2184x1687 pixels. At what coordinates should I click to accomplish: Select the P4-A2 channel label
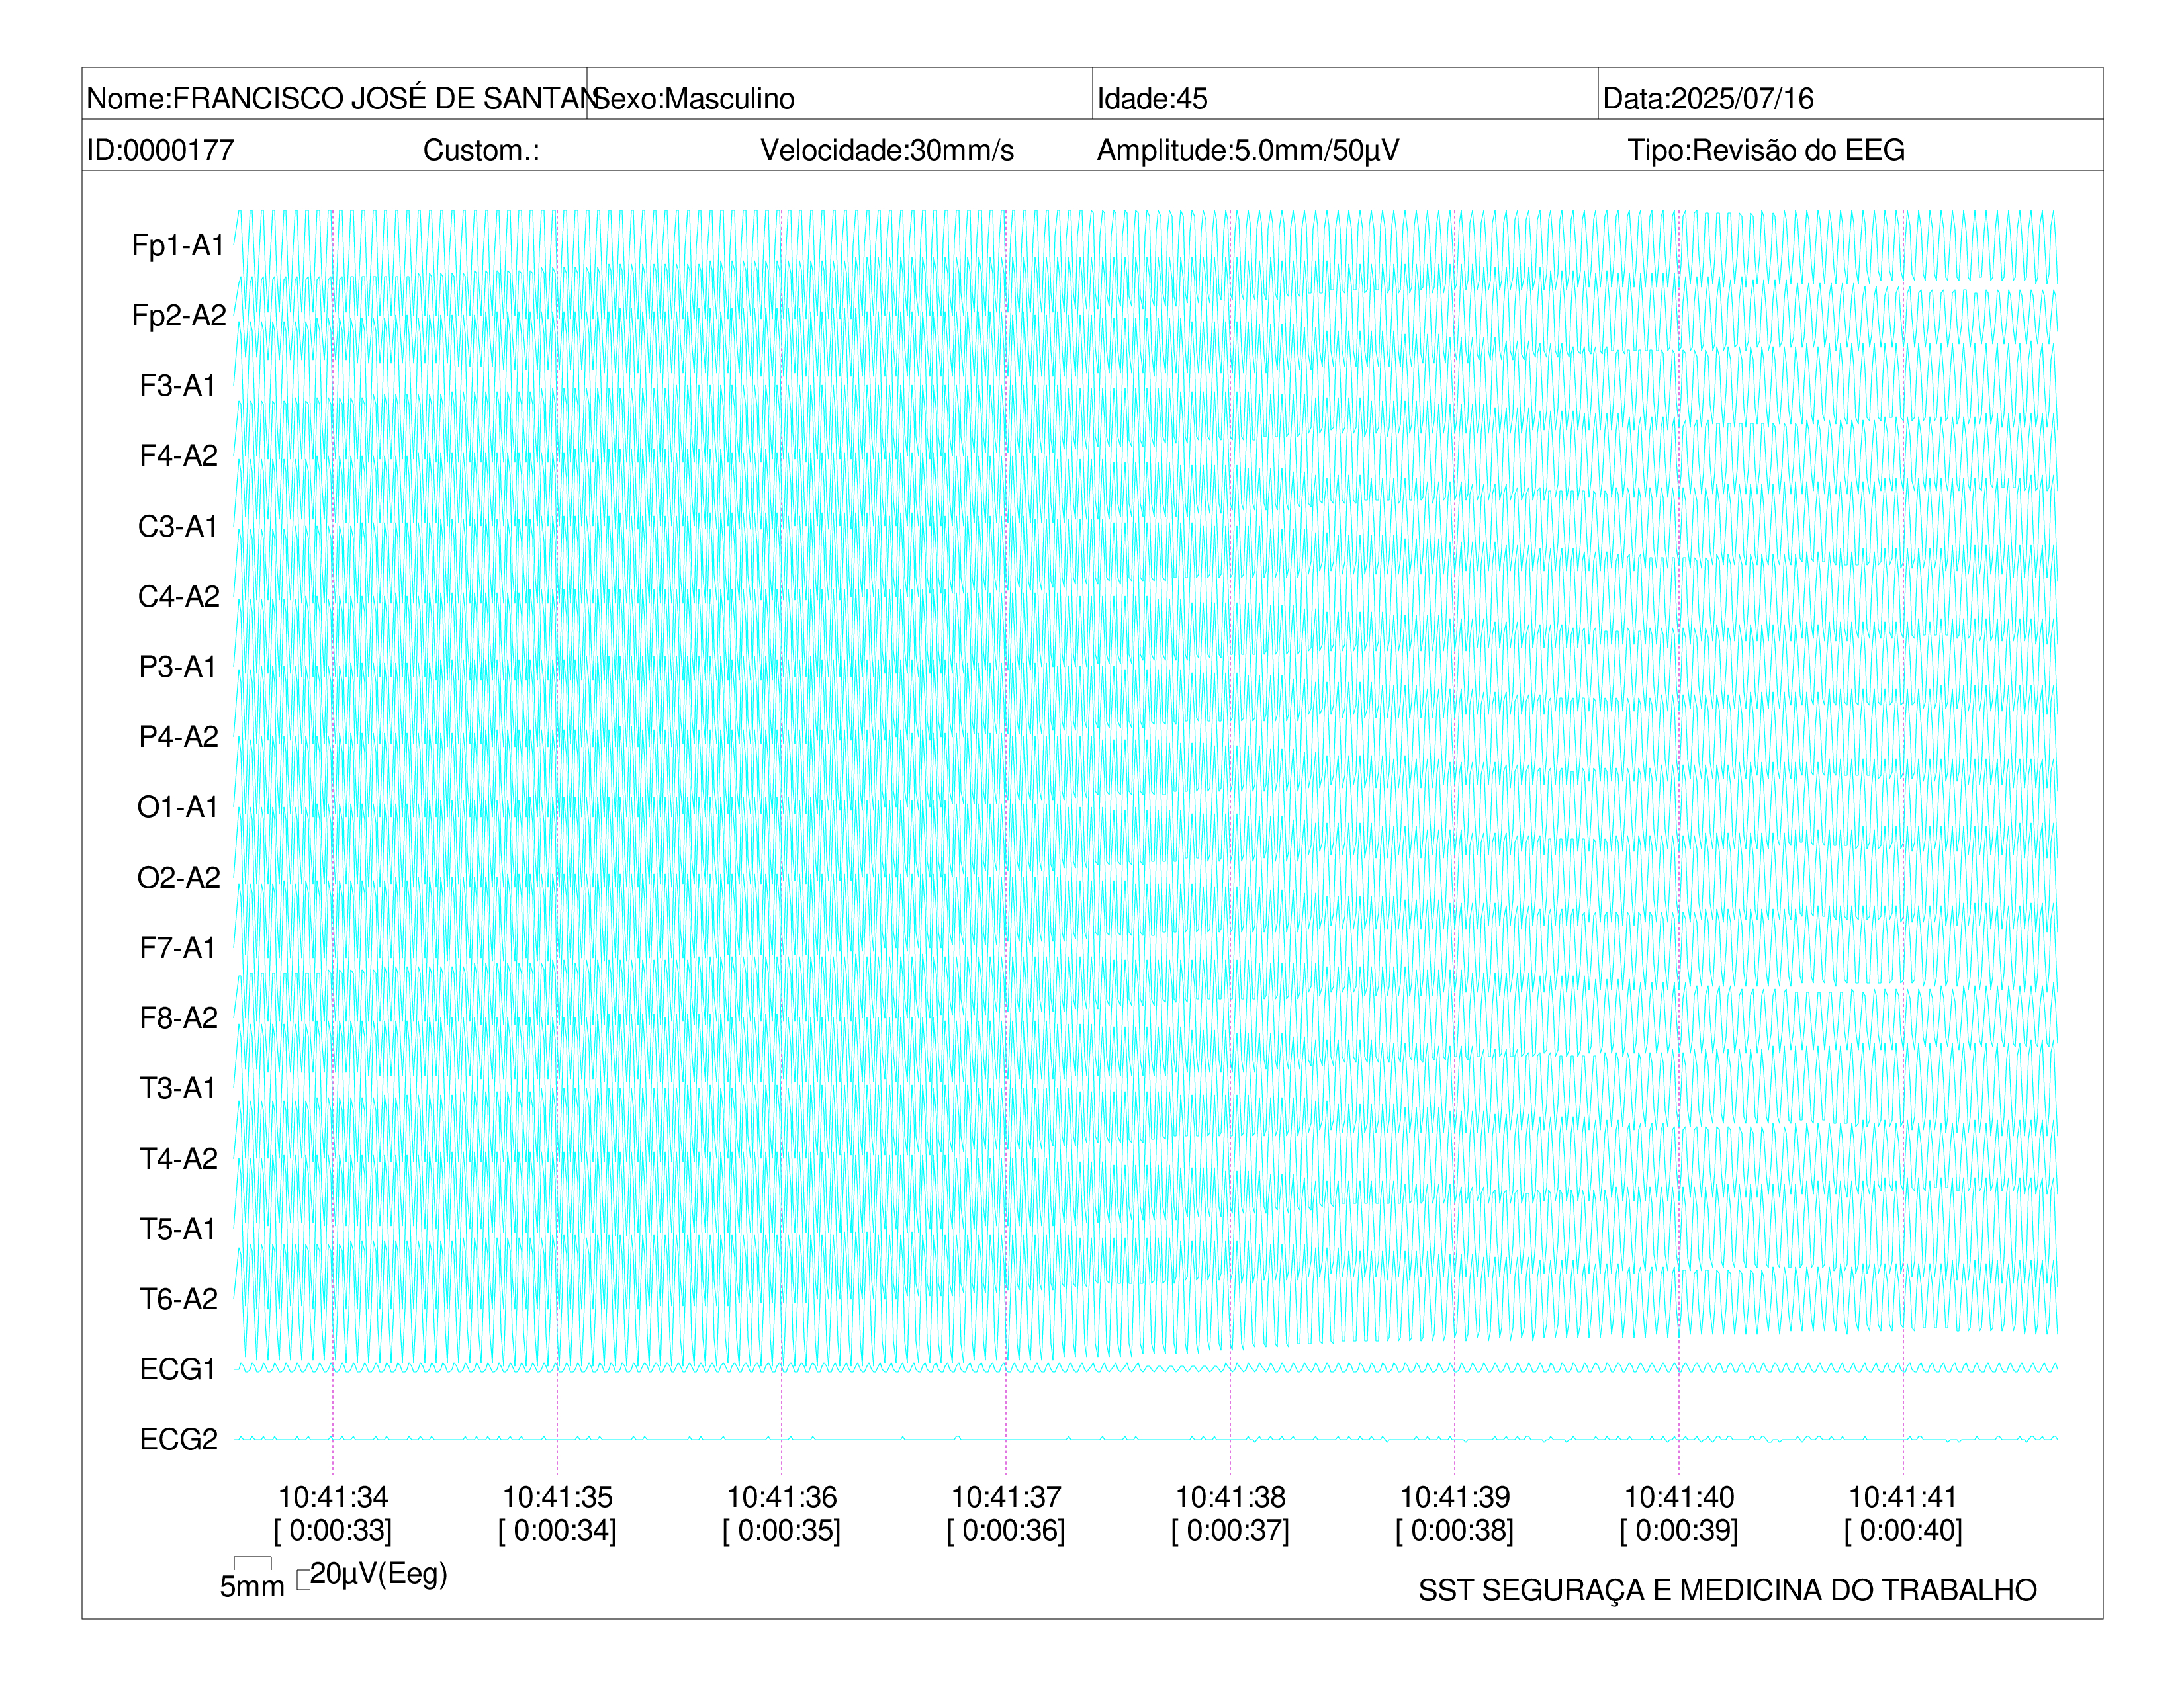point(179,736)
